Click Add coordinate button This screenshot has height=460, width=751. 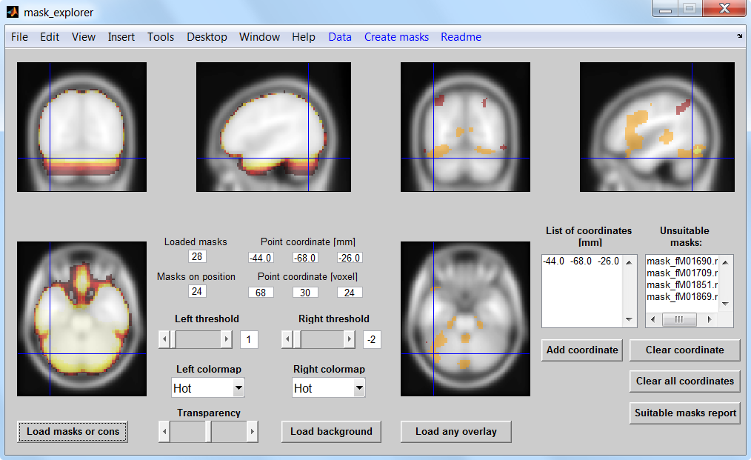tap(581, 350)
